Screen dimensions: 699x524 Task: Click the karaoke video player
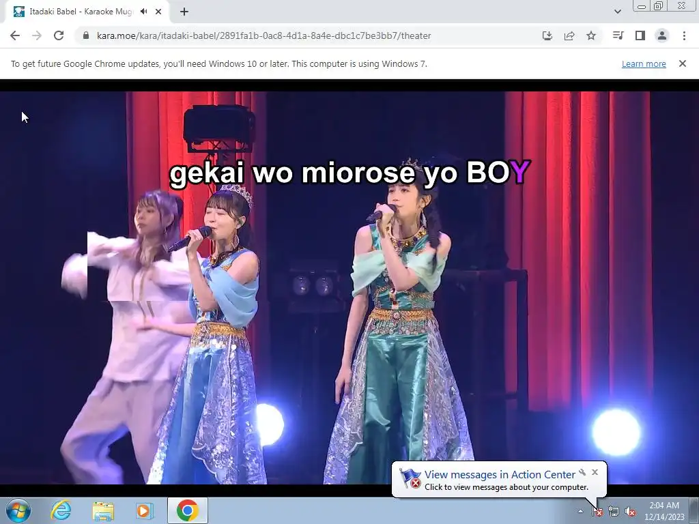349,288
